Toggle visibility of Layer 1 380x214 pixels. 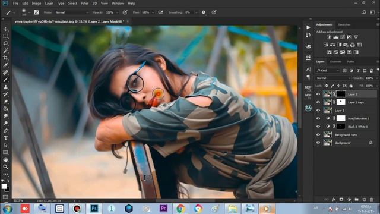coord(318,111)
